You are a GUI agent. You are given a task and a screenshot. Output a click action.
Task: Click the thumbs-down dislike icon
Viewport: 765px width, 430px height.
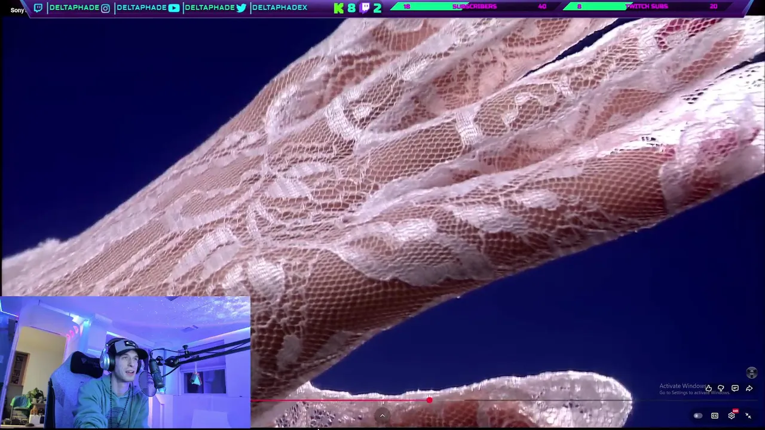pos(721,389)
